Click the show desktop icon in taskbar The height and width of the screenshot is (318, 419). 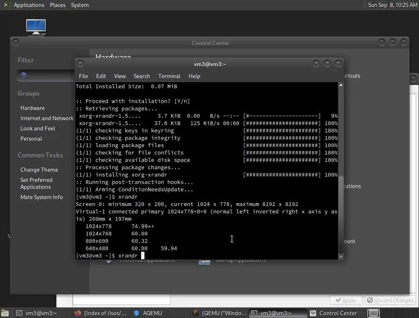pyautogui.click(x=5, y=313)
